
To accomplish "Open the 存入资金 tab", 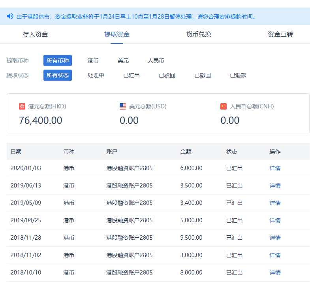I will [35, 34].
